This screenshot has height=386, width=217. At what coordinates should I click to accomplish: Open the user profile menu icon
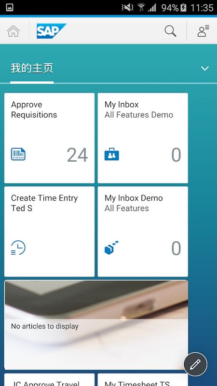tap(203, 31)
